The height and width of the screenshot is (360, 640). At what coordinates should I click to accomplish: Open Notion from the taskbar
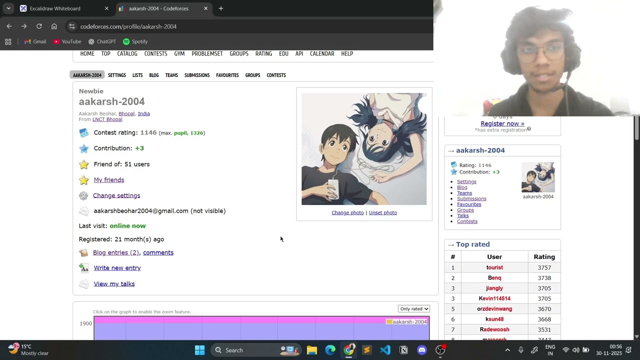(403, 350)
